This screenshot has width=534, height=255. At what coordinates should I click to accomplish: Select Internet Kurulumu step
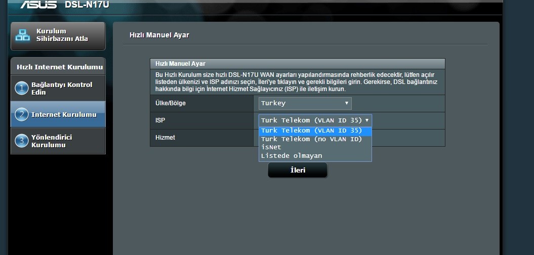click(x=58, y=114)
